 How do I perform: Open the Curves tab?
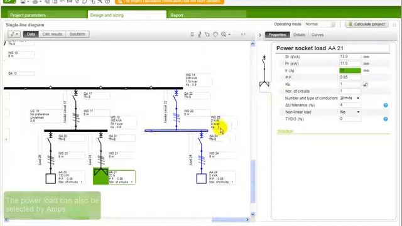[x=317, y=35]
